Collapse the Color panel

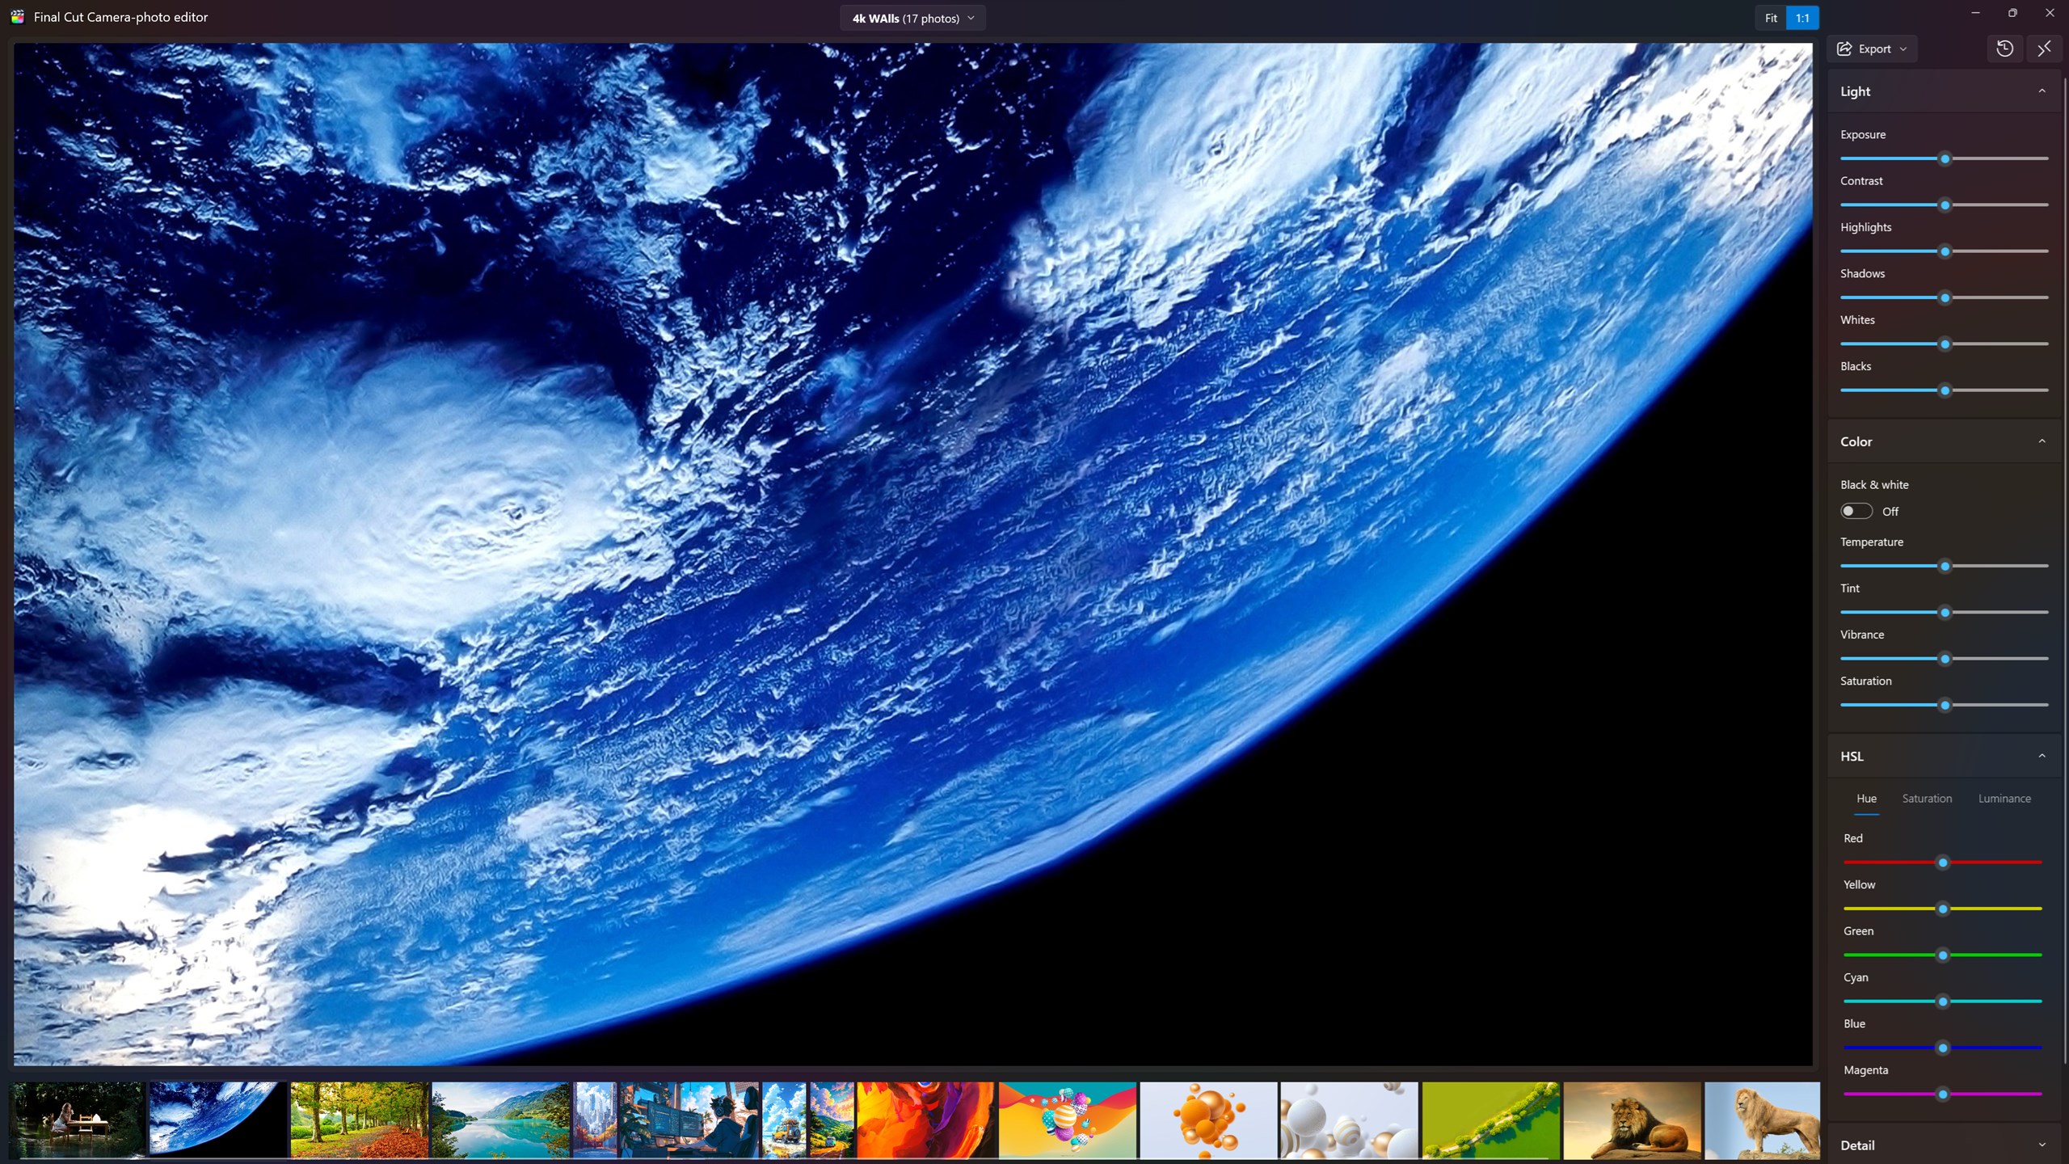[2042, 441]
